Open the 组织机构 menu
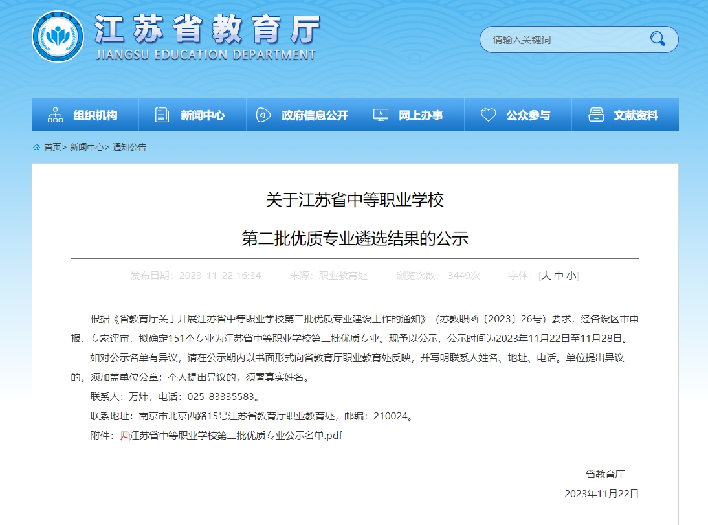Image resolution: width=708 pixels, height=525 pixels. pyautogui.click(x=95, y=115)
